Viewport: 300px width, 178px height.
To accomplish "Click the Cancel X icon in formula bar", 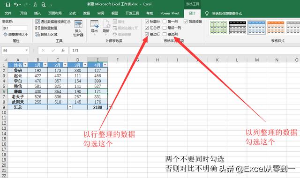I will click(x=43, y=50).
